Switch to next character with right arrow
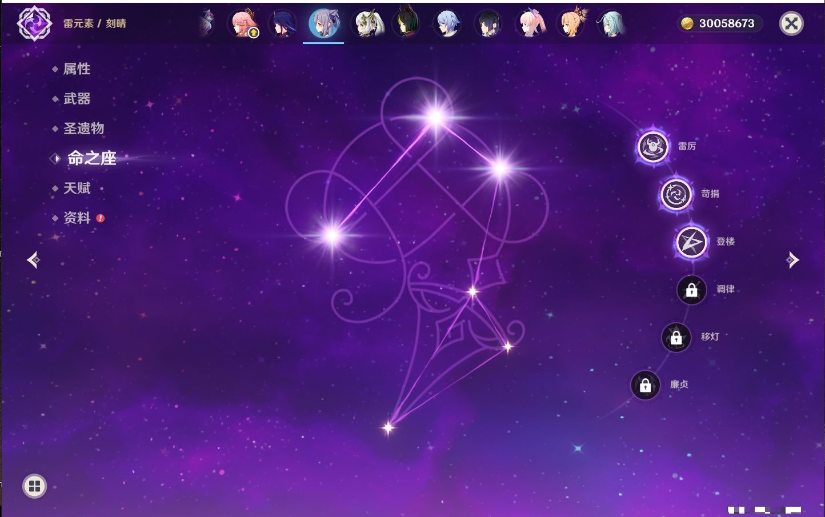 [792, 260]
